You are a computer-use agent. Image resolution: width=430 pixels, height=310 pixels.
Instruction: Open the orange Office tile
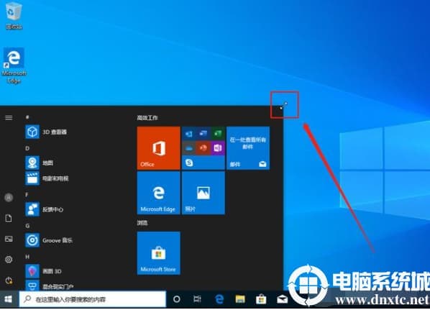tap(158, 148)
